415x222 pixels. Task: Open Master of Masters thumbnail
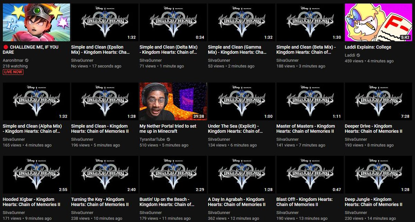click(310, 101)
